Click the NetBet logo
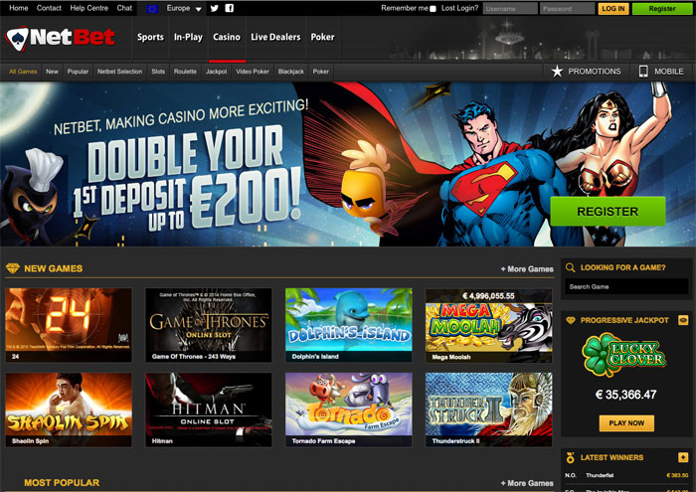The height and width of the screenshot is (492, 696). coord(61,38)
